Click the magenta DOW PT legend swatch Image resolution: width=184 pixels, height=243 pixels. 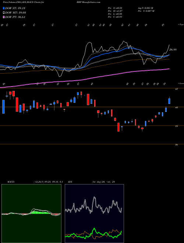[x=4, y=17]
